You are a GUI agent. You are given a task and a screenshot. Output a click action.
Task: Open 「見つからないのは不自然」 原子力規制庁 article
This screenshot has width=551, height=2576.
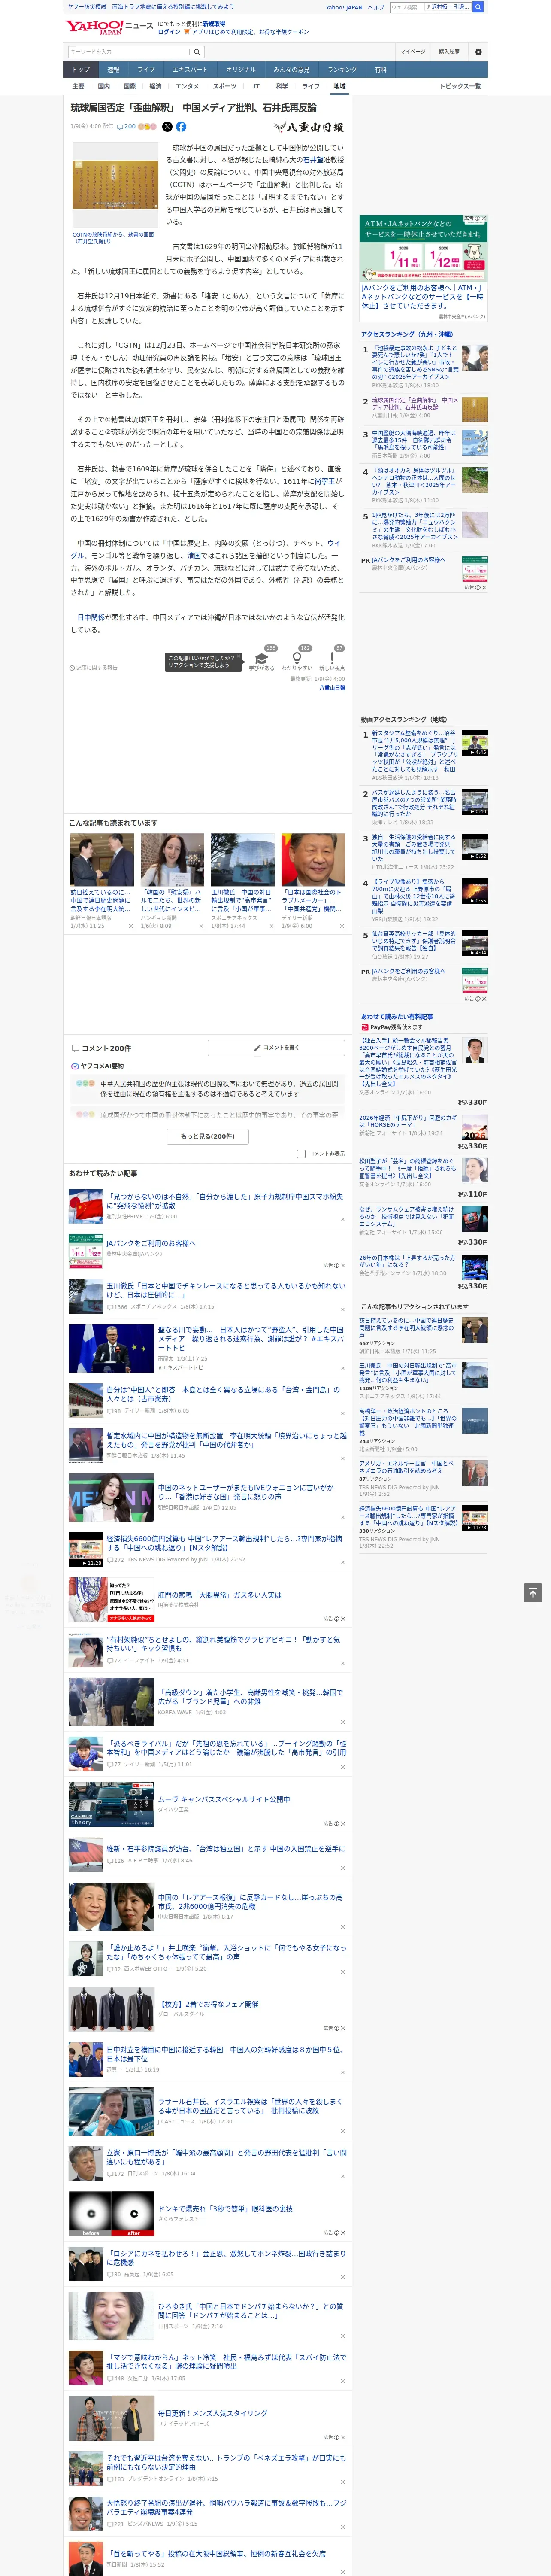tap(225, 1201)
